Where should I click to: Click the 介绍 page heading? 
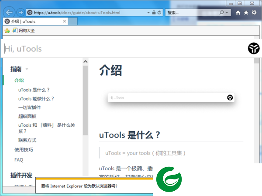tap(110, 70)
